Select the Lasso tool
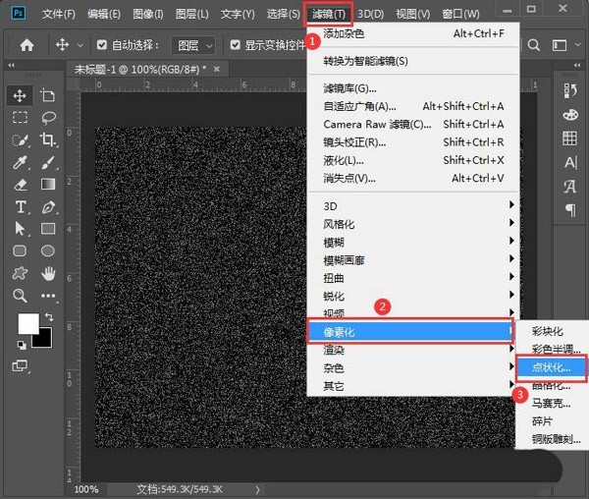Image resolution: width=589 pixels, height=499 pixels. click(47, 117)
